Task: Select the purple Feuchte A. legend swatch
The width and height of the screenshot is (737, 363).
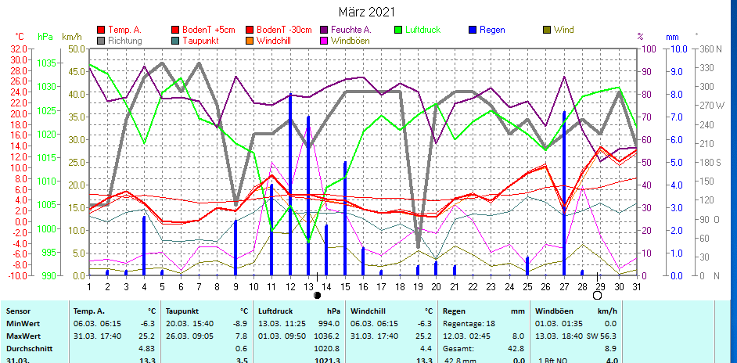Action: 324,30
